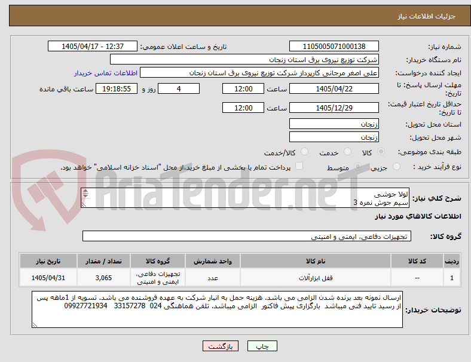This screenshot has height=362, width=471.
Task: Click the تعداد / مقدار column header
Action: coord(103,261)
